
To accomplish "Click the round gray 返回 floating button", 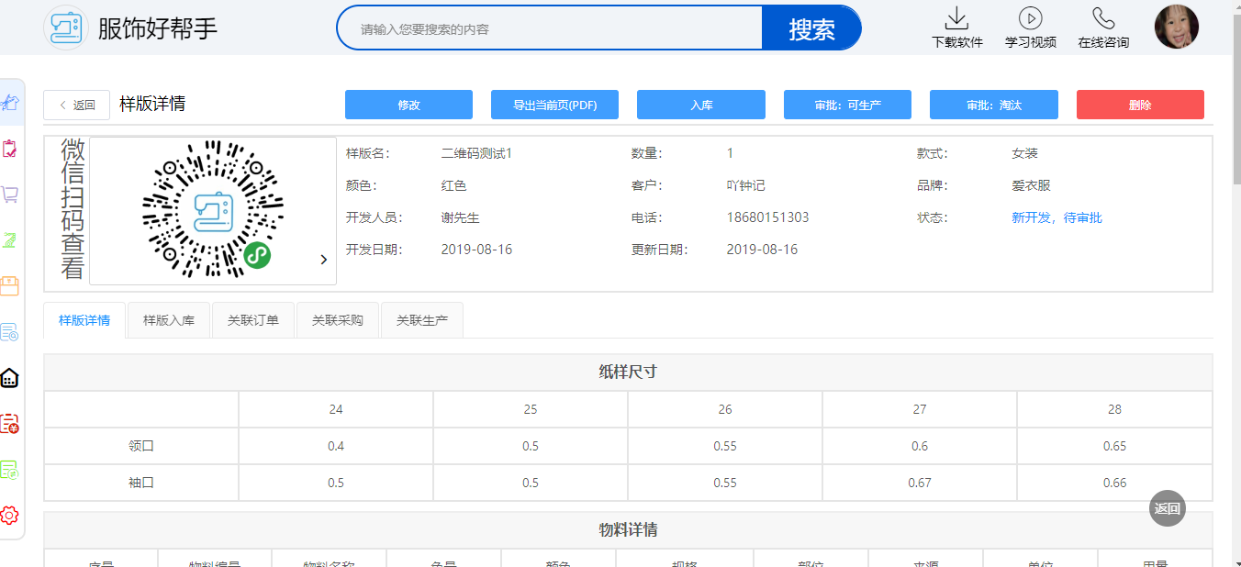I will (x=1168, y=508).
